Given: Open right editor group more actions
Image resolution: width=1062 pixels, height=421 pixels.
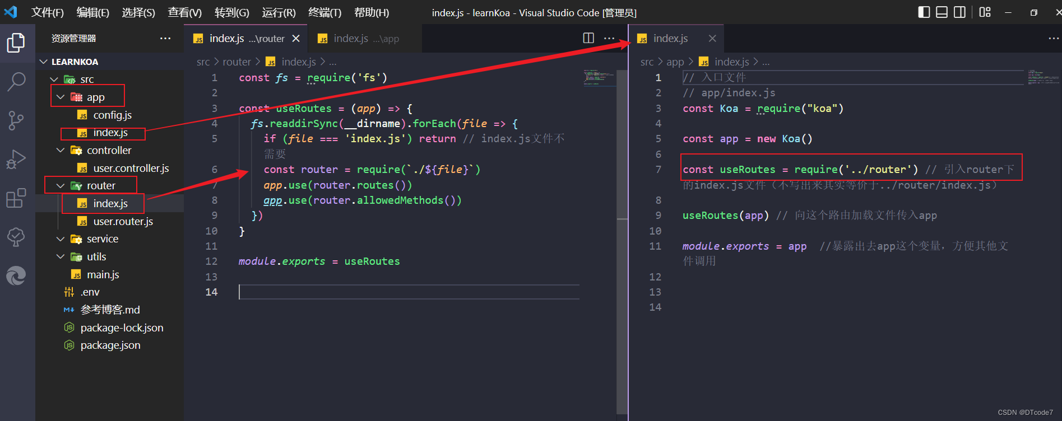Looking at the screenshot, I should [x=1054, y=38].
